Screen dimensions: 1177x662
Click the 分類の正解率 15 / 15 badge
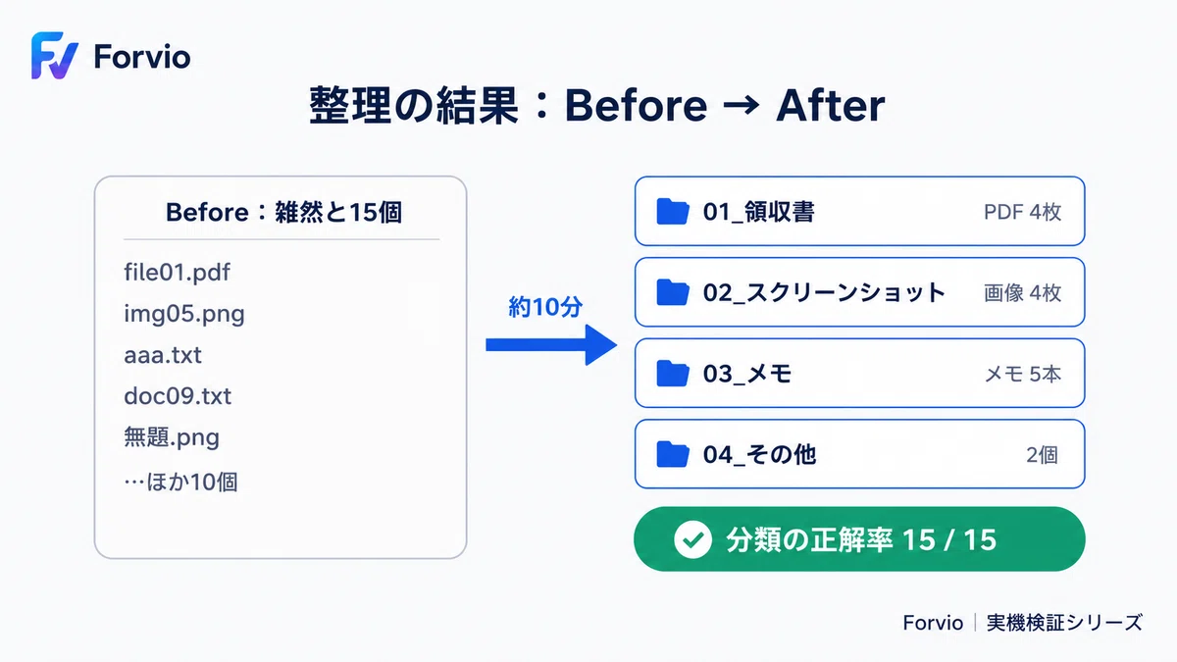(x=860, y=538)
